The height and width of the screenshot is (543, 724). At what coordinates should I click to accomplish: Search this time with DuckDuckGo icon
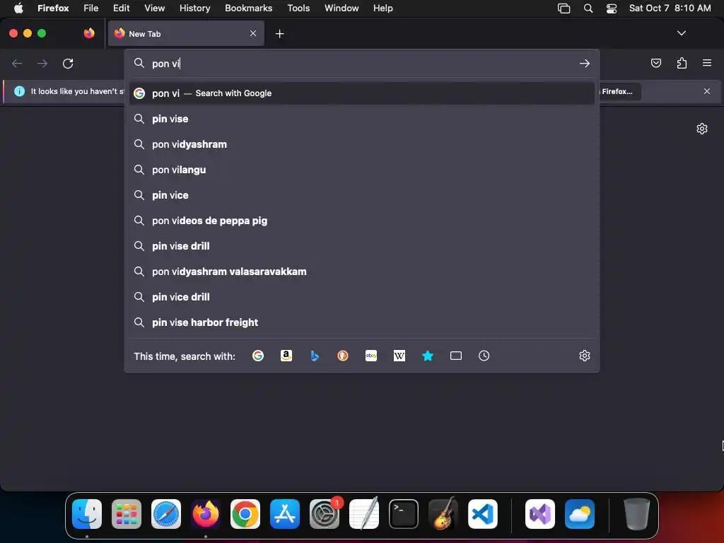pyautogui.click(x=343, y=356)
